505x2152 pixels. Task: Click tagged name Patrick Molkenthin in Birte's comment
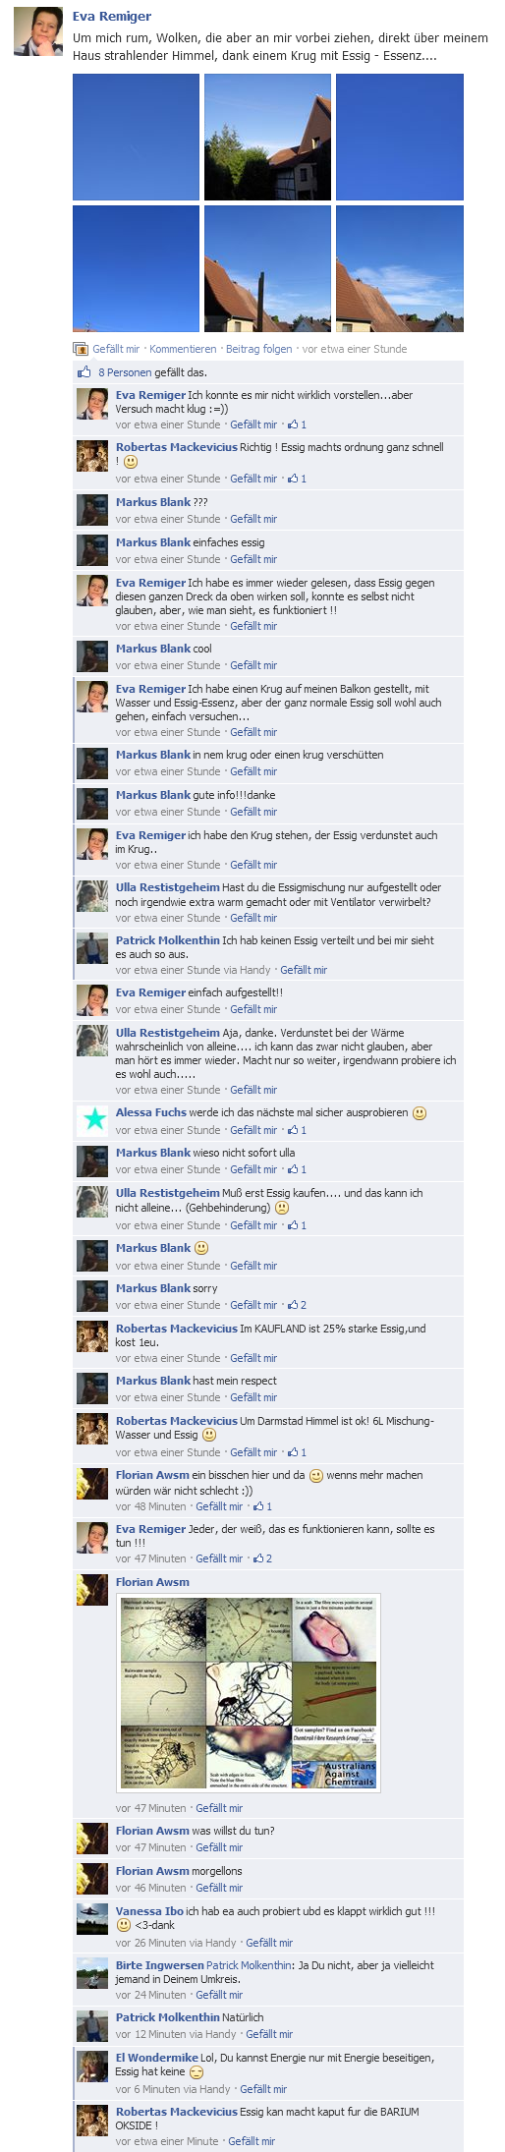tap(250, 1965)
